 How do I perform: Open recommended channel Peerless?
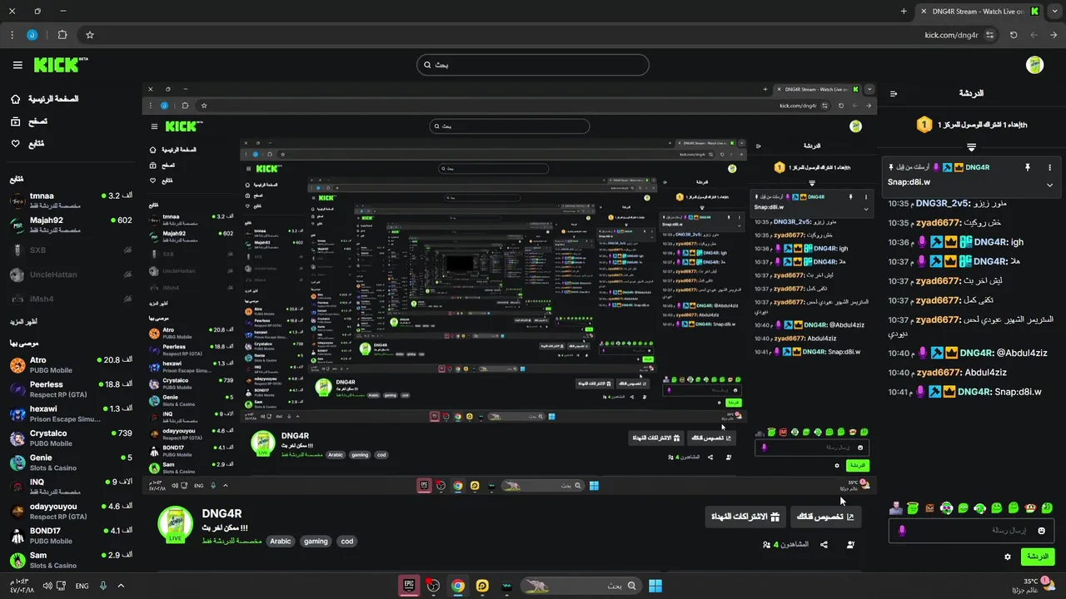click(71, 389)
